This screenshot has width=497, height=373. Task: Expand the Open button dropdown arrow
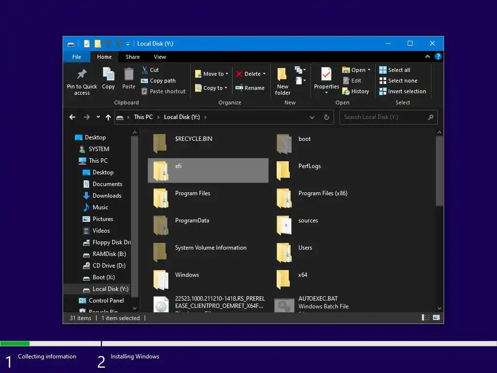pos(369,70)
